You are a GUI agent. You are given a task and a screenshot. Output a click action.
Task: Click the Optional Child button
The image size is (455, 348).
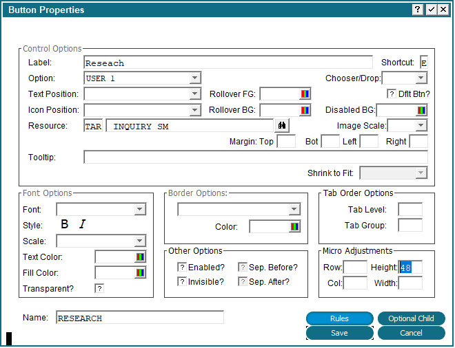click(x=411, y=318)
